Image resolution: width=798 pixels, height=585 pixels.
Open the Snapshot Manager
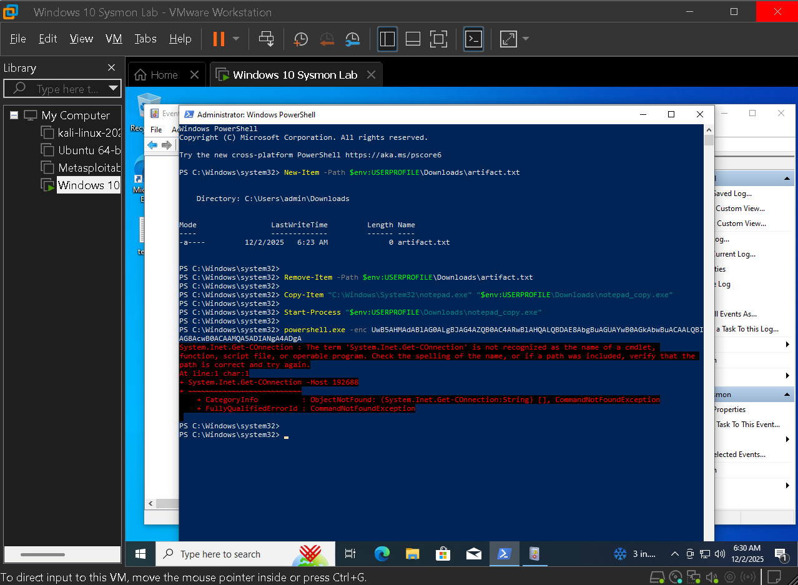pos(352,39)
